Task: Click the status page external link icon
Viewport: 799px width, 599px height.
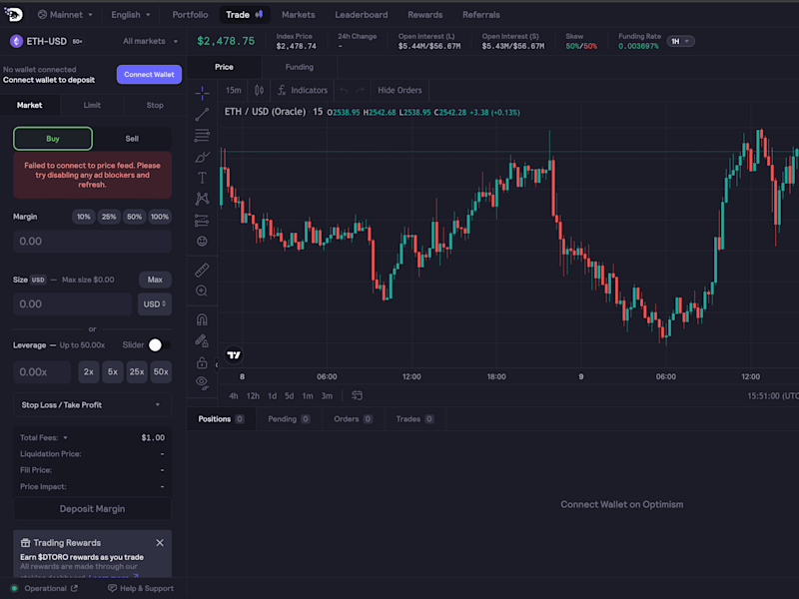Action: 74,588
